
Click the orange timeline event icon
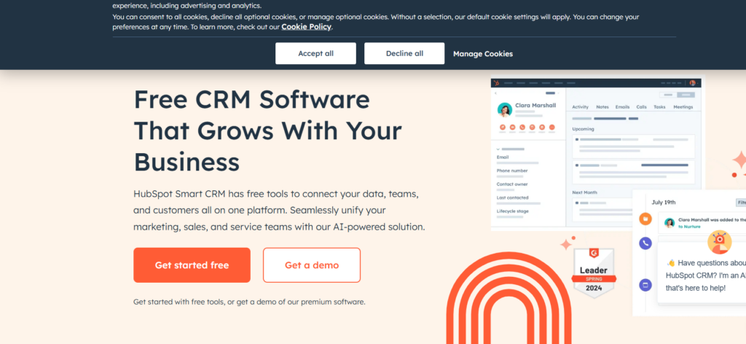(645, 219)
